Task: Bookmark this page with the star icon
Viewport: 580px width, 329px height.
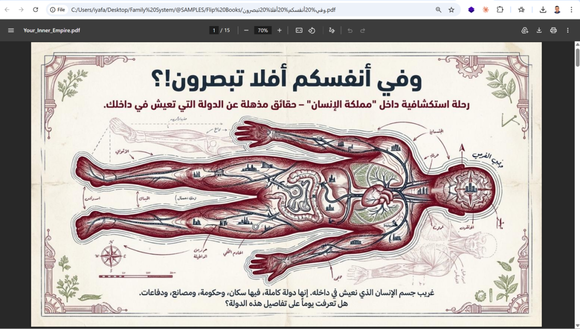Action: [x=451, y=10]
